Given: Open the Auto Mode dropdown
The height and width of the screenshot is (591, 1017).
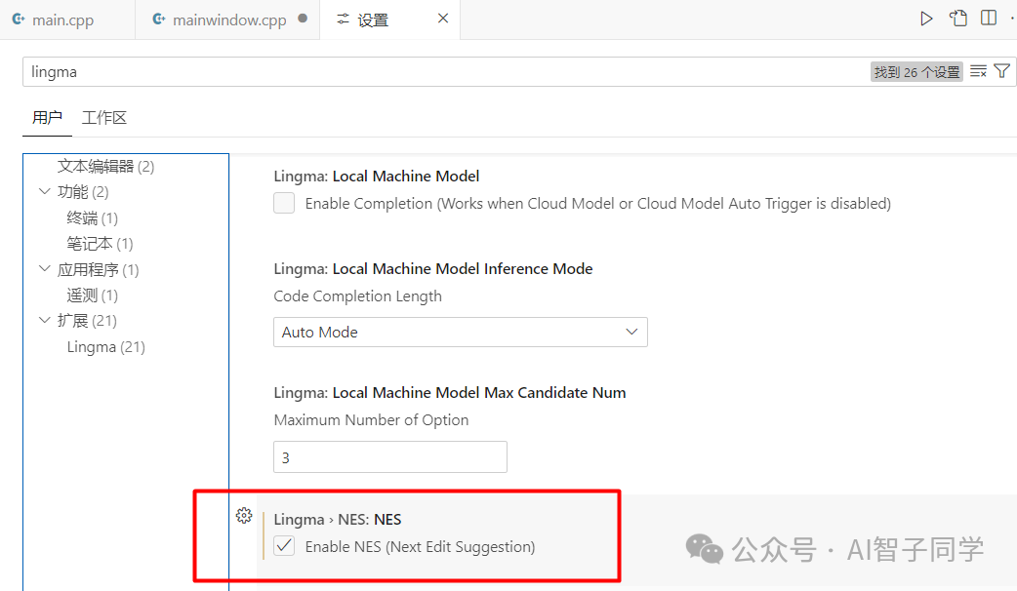Looking at the screenshot, I should (461, 332).
